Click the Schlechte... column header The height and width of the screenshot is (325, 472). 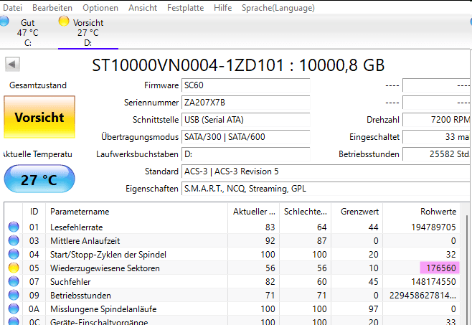(306, 212)
